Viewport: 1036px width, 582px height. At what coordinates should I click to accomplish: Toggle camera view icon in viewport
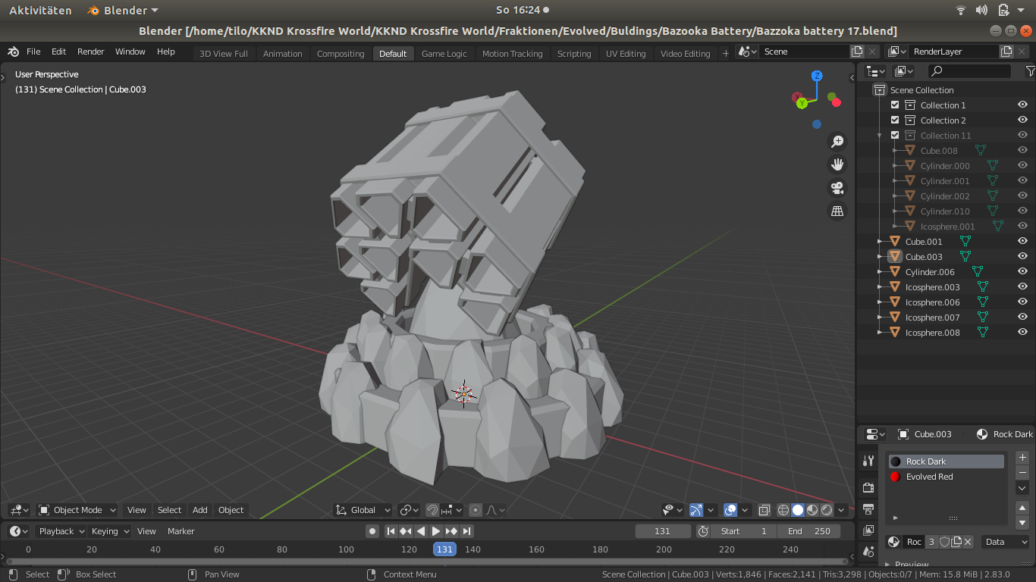coord(837,188)
